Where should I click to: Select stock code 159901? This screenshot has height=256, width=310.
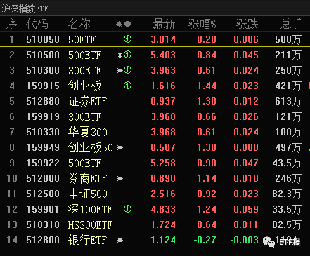point(43,209)
